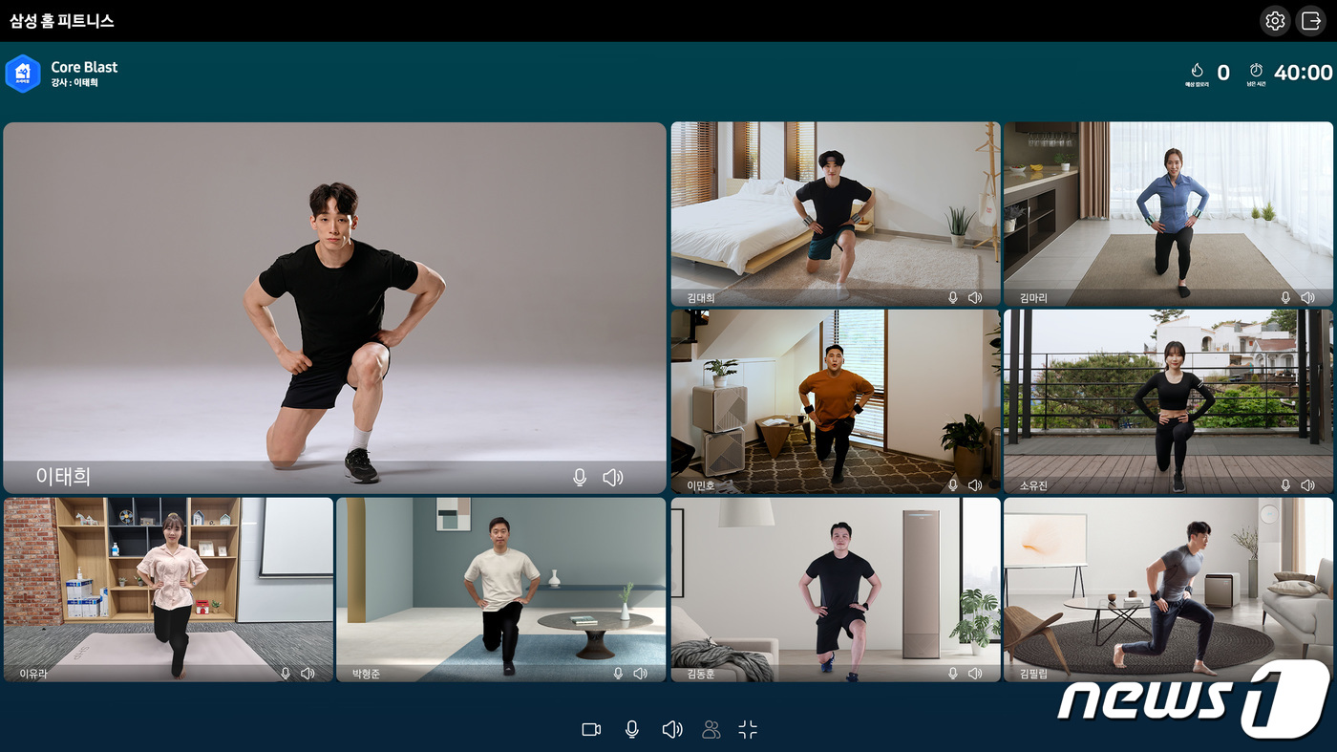
Task: Click the Core Blast home badge icon
Action: coord(22,74)
